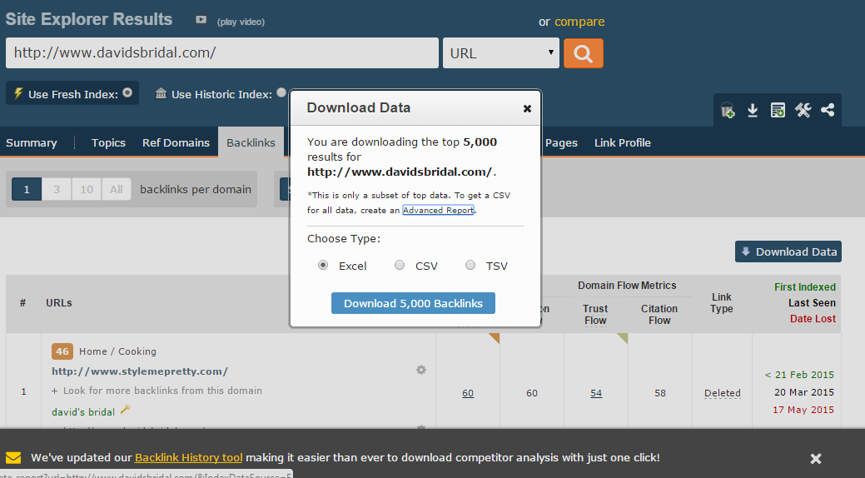Click the david's bridal anchor text
This screenshot has width=865, height=478.
(83, 411)
